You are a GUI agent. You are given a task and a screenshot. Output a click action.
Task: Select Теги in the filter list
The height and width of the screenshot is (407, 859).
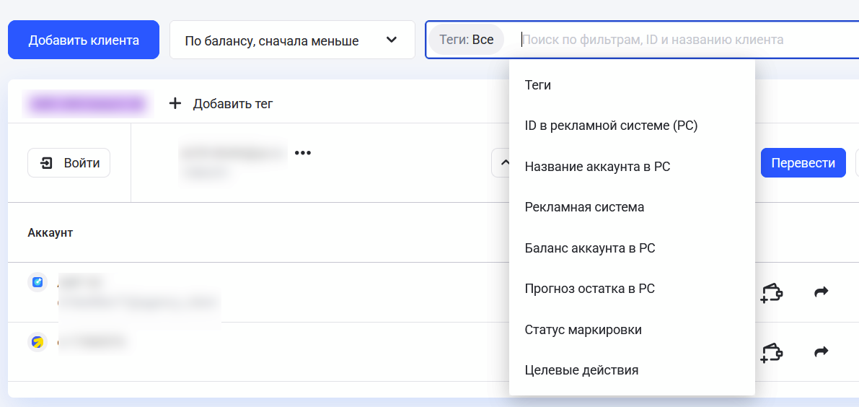(632, 85)
